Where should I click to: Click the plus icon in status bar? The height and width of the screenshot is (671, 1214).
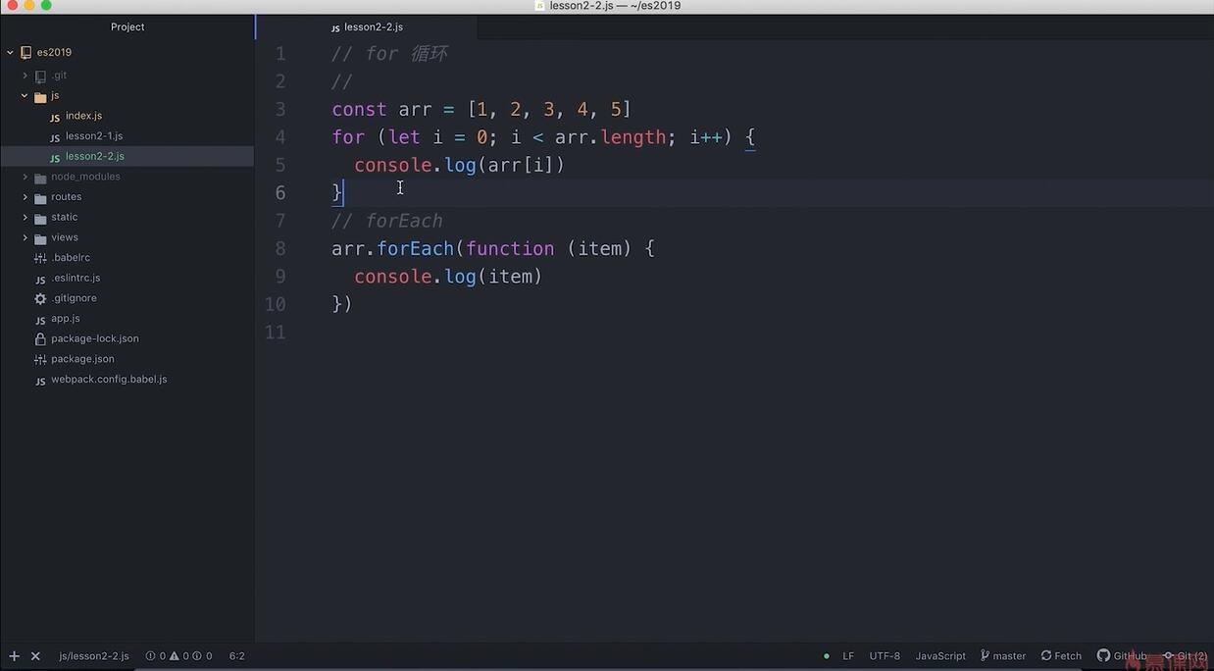(x=14, y=656)
